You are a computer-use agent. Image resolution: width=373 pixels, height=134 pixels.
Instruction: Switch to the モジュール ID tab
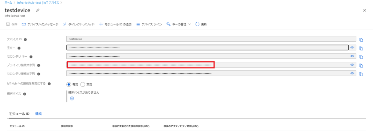(x=19, y=114)
